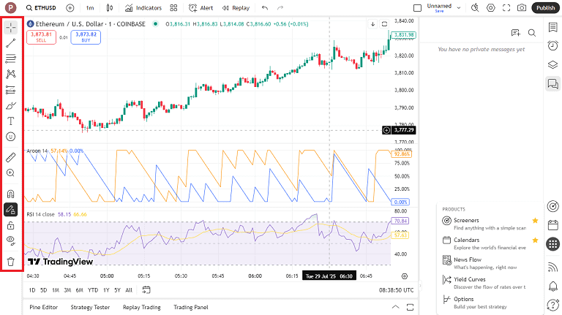Switch to the Strategy Tester tab
562x315 pixels.
point(91,307)
